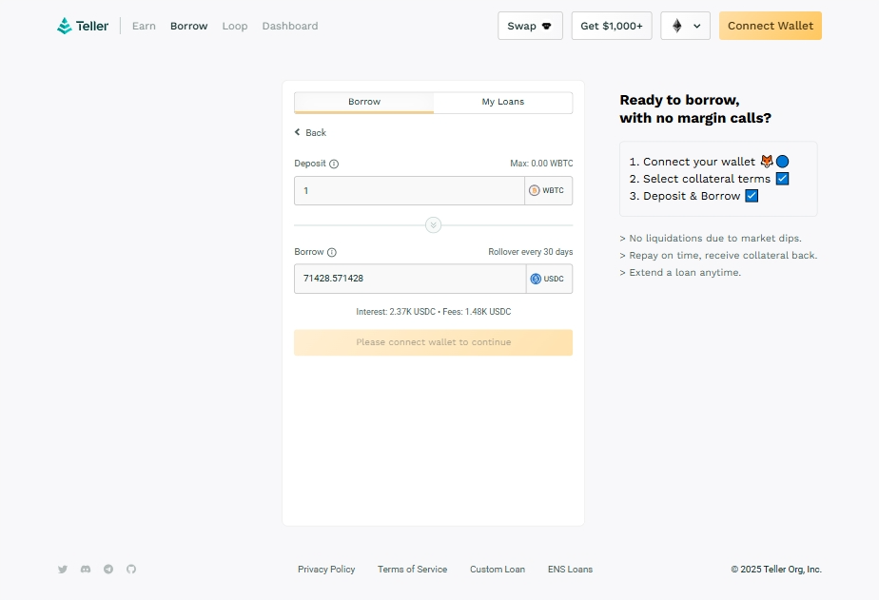Click the Interest and Fees summary
This screenshot has height=600, width=879.
click(434, 312)
